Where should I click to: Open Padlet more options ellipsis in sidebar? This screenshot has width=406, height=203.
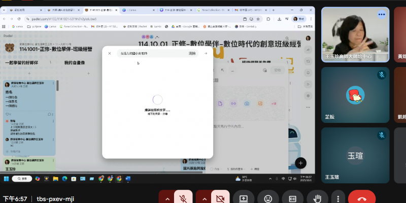308,107
